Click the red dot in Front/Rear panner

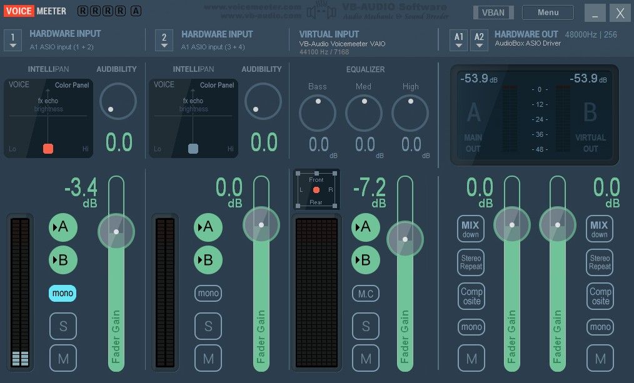[316, 190]
